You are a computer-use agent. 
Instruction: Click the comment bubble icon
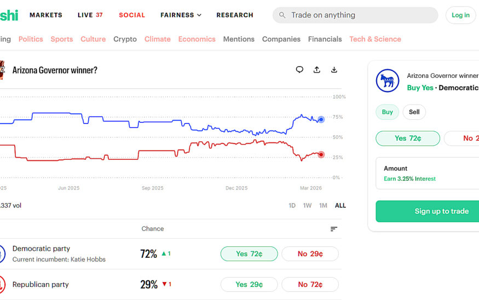299,70
